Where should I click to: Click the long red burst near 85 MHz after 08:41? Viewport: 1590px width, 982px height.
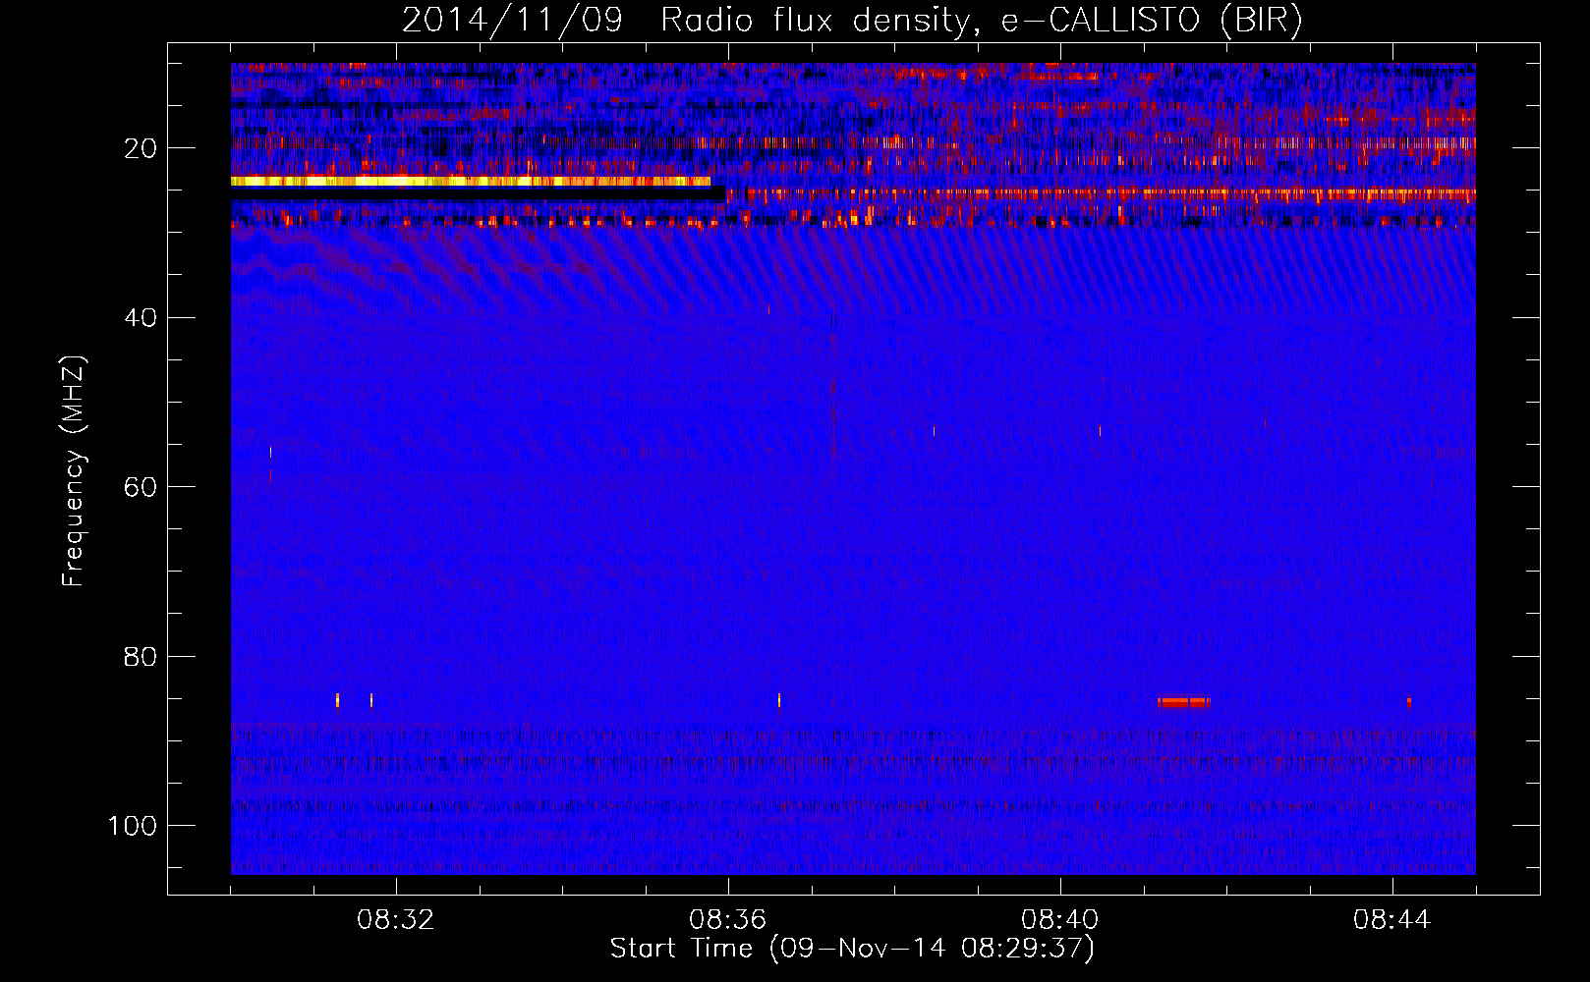click(1183, 701)
